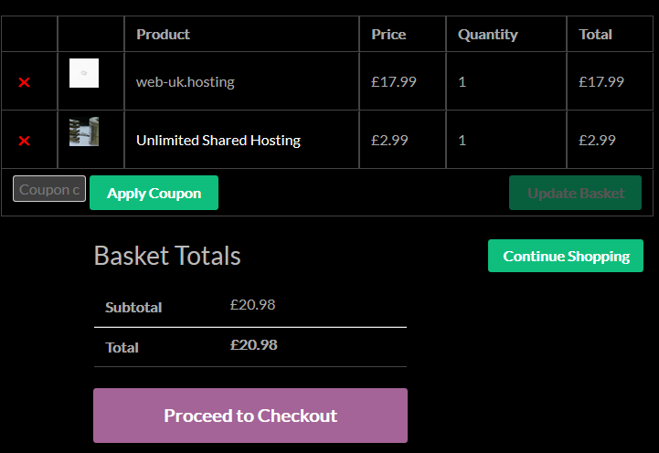Open the web-uk.hosting product thumbnail

[x=84, y=73]
